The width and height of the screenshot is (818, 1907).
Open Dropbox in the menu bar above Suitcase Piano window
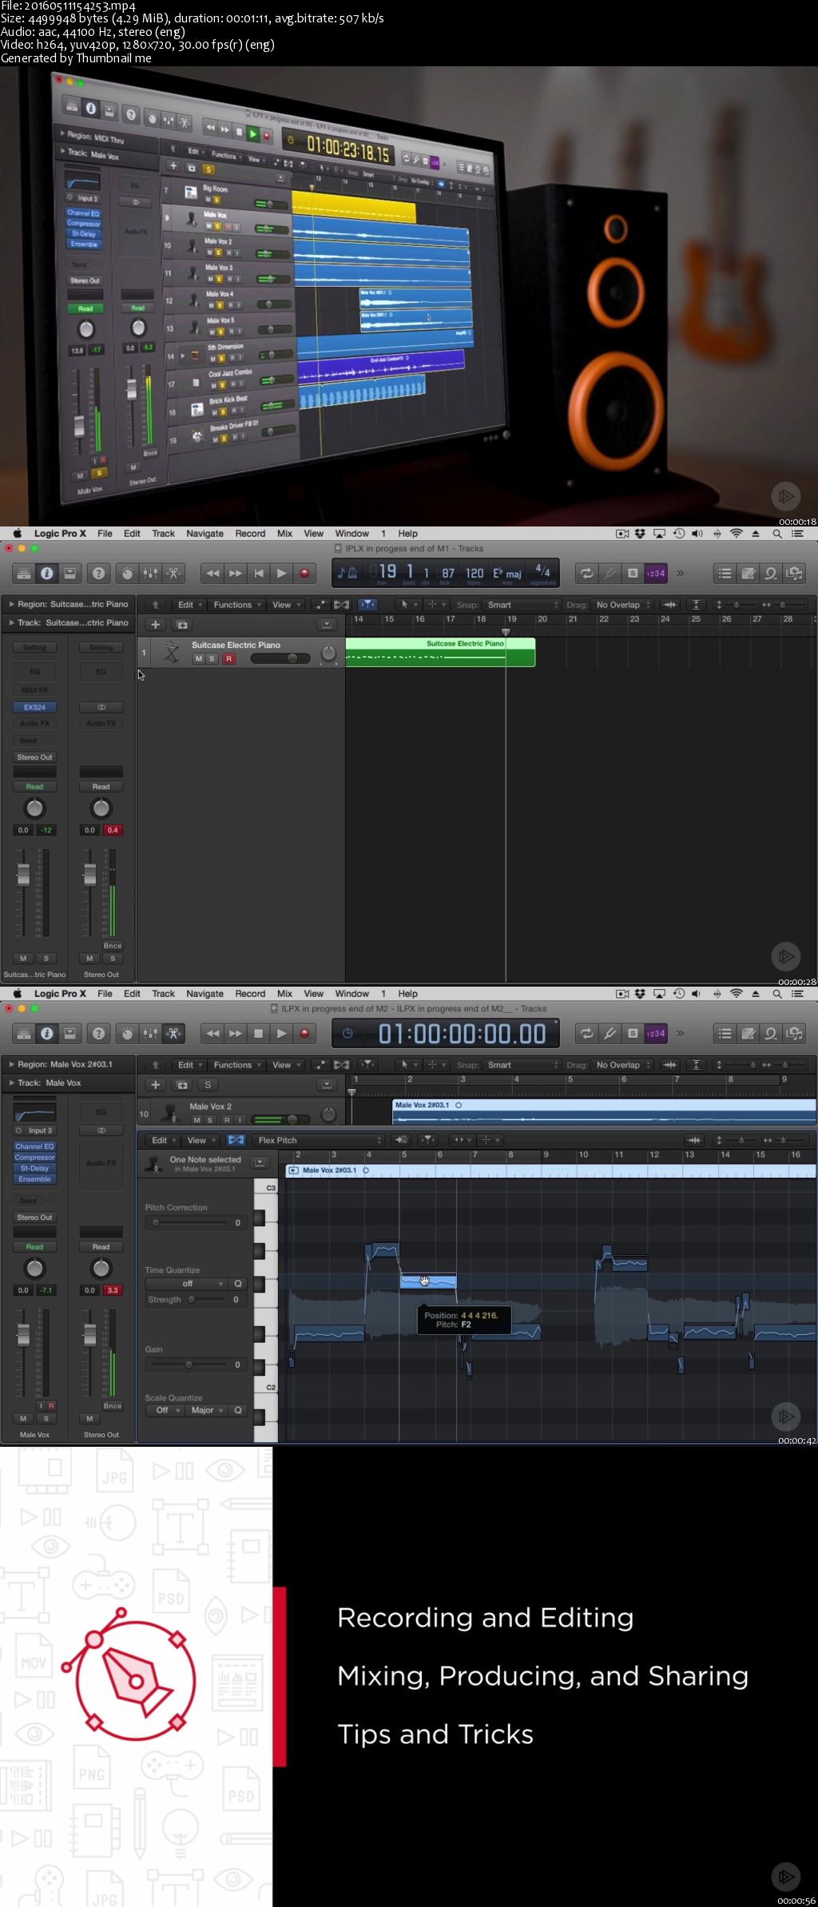click(x=640, y=534)
